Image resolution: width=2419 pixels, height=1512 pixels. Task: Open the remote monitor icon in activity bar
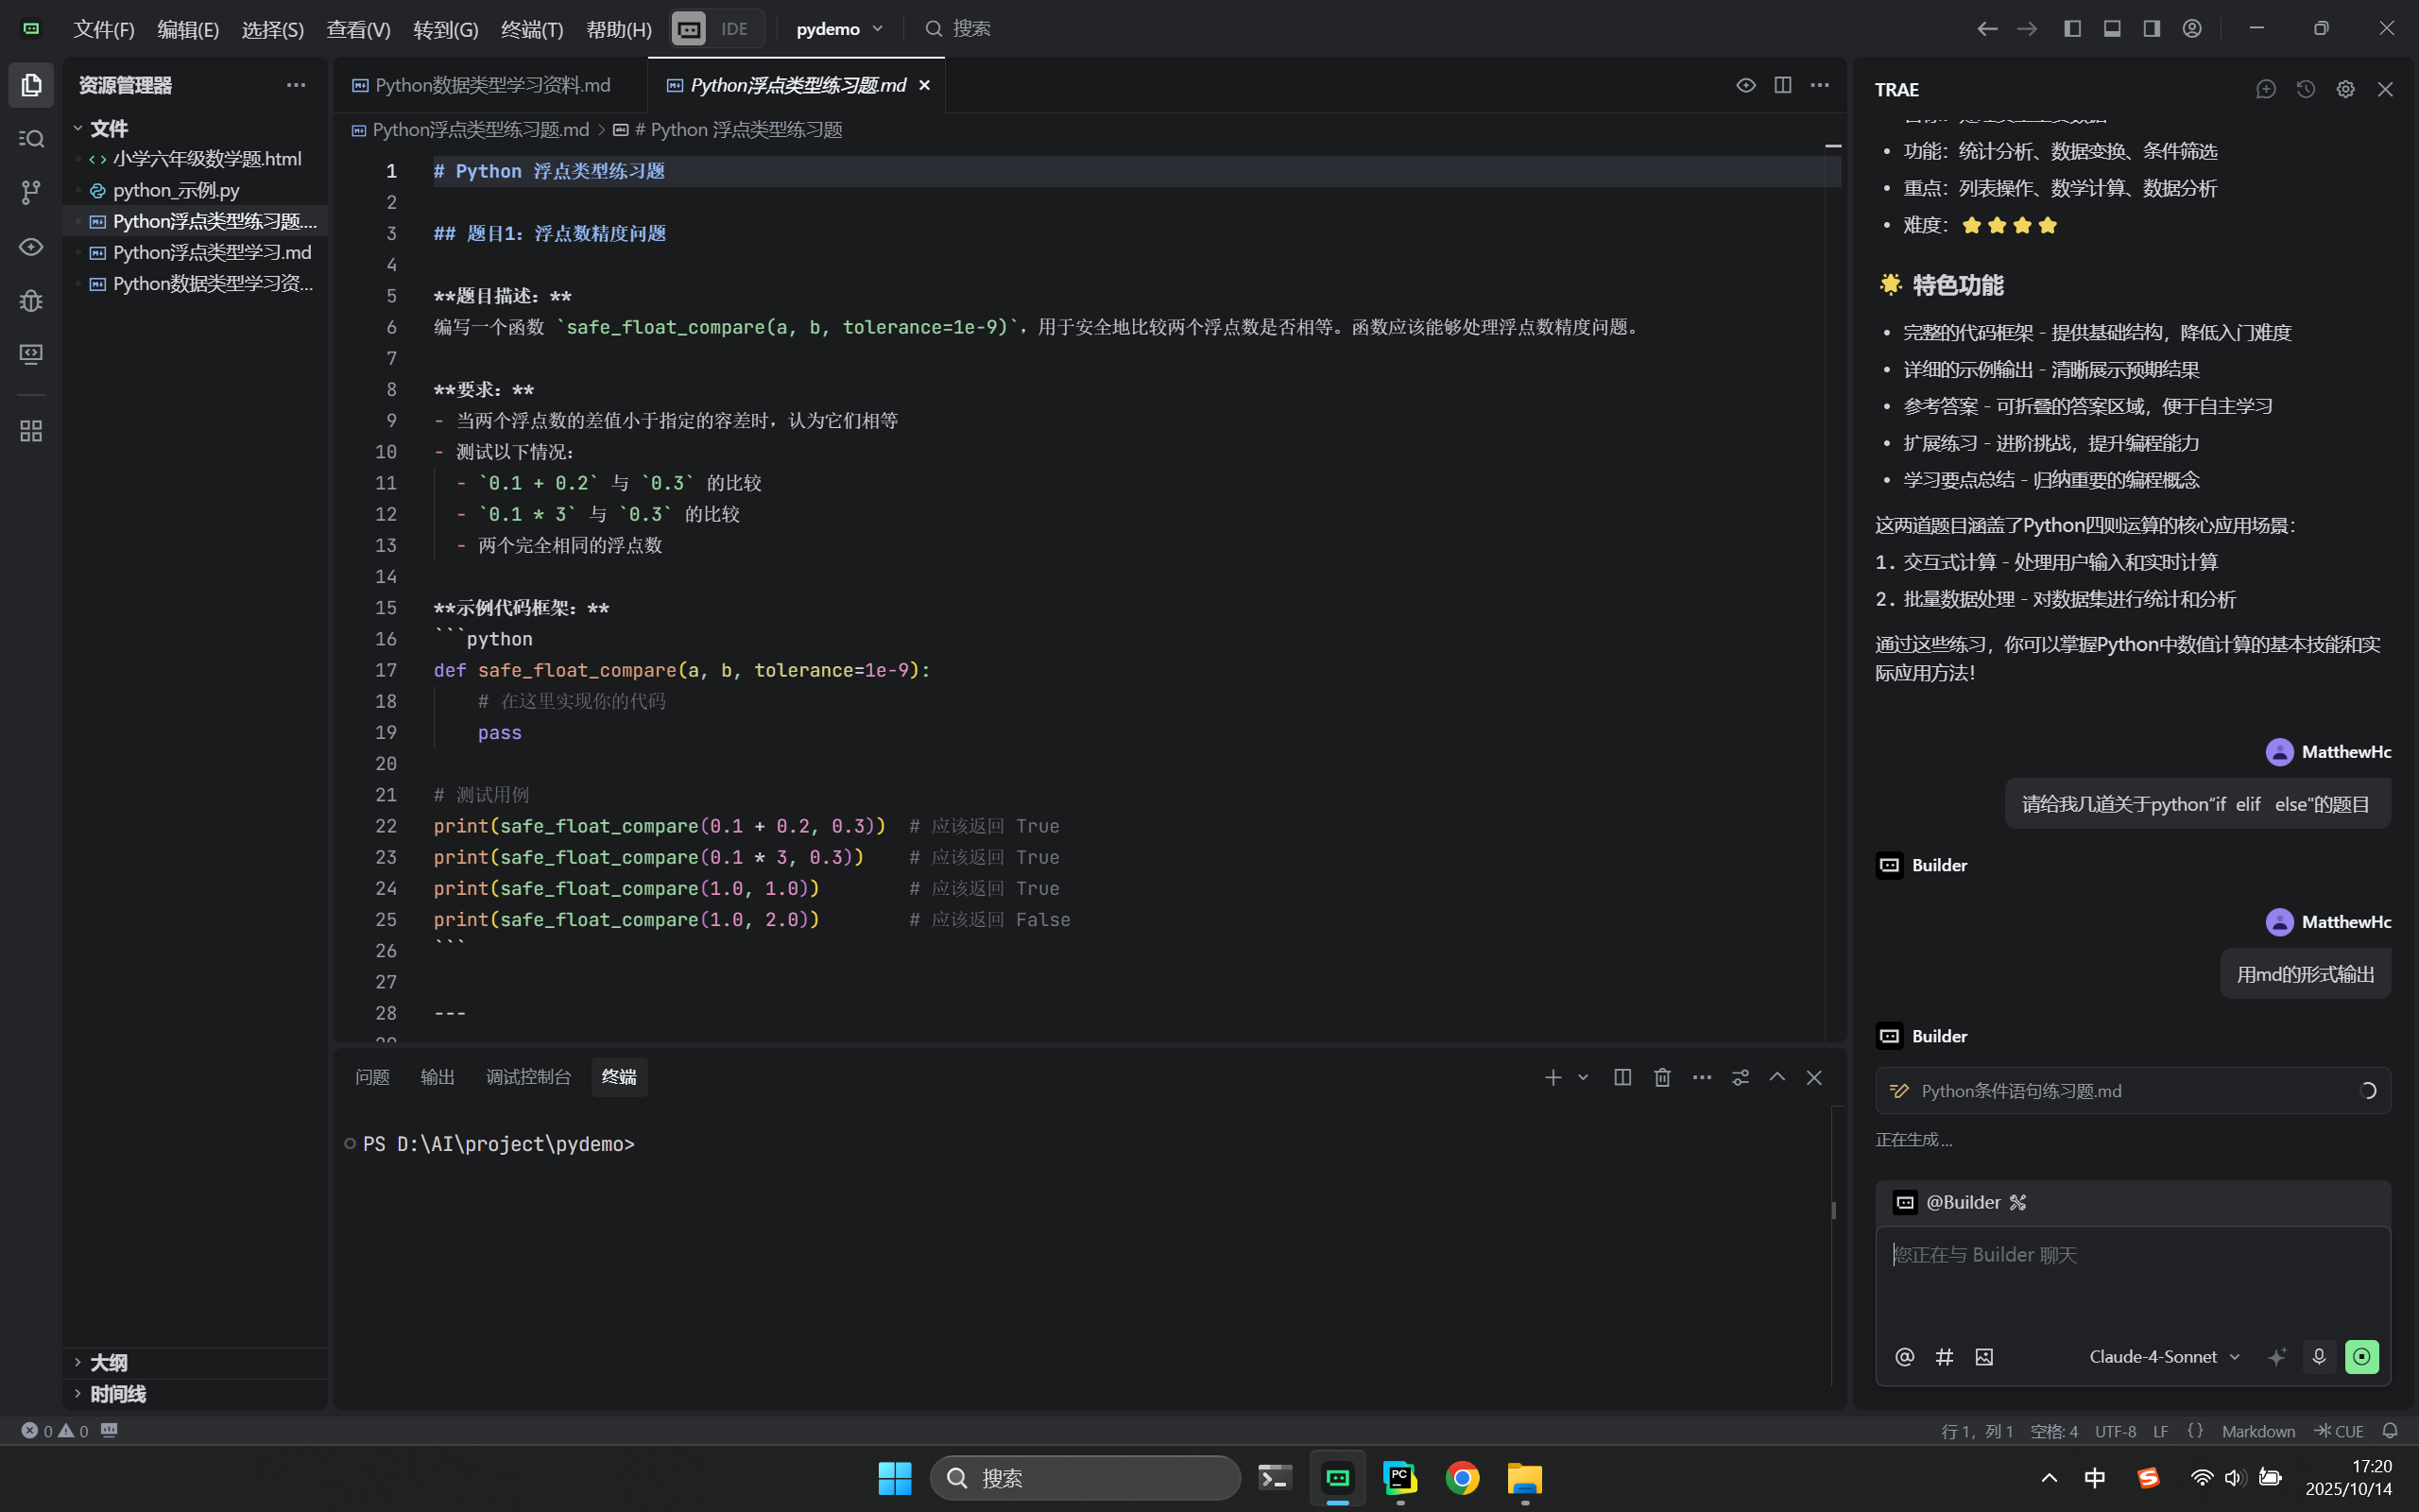pos(31,354)
